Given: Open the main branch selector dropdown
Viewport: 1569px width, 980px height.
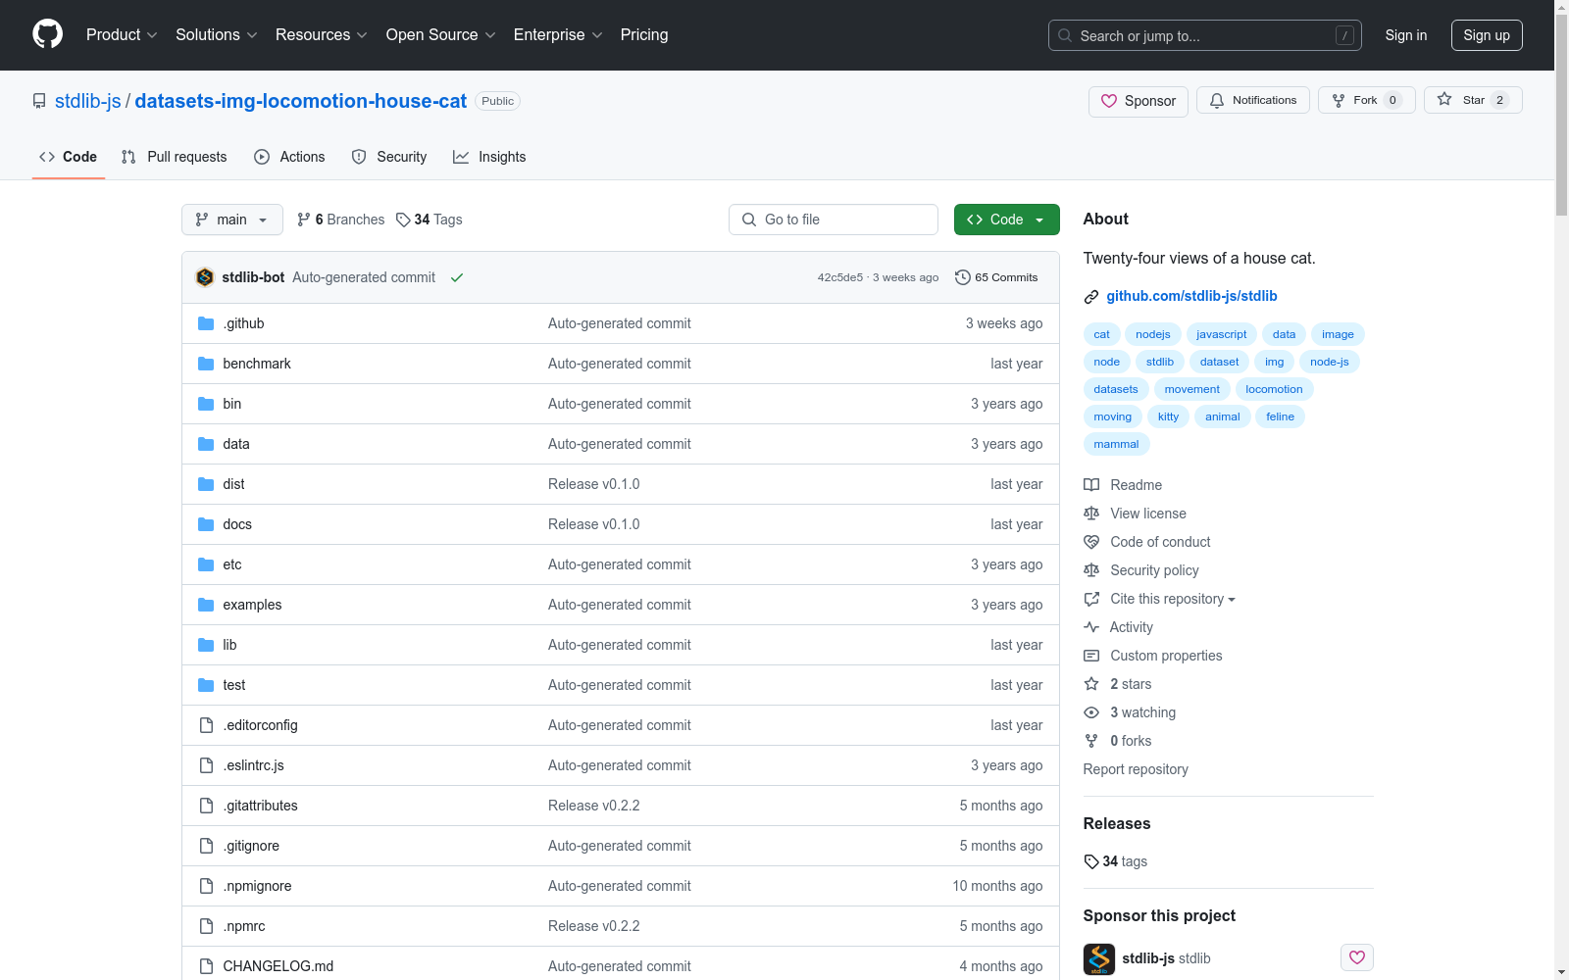Looking at the screenshot, I should (232, 220).
